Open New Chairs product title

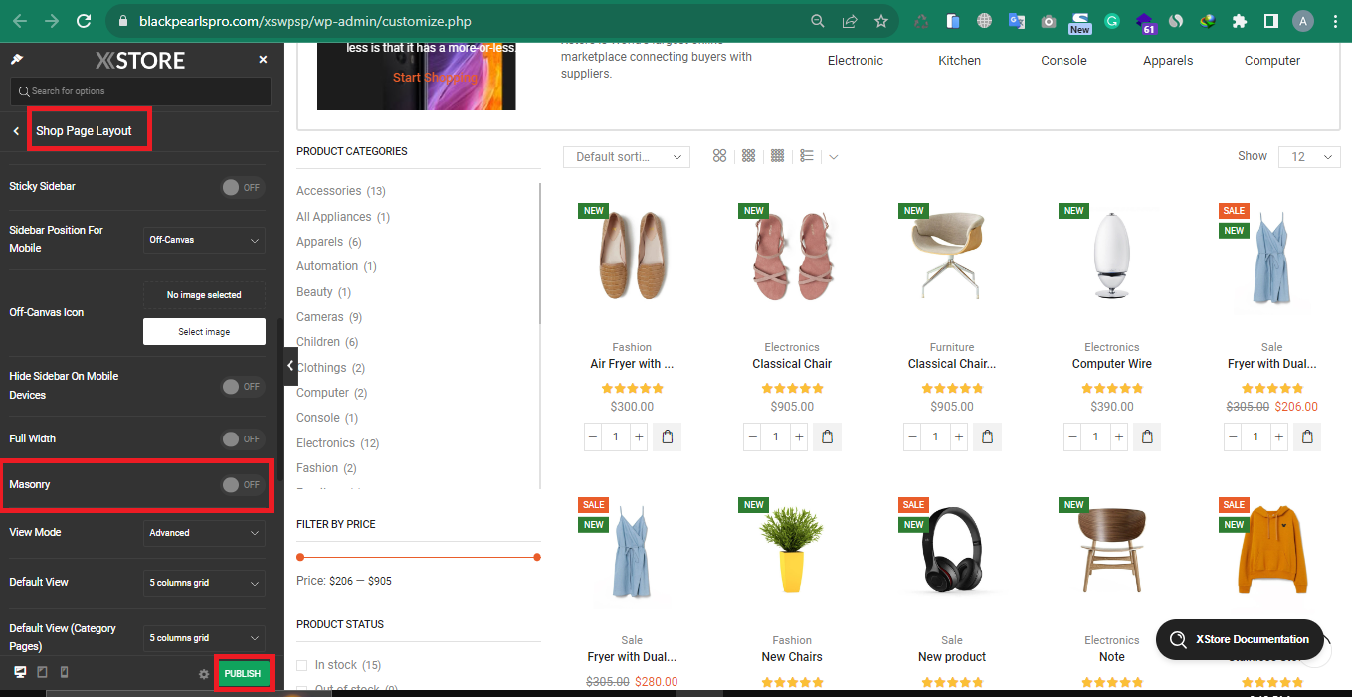click(792, 657)
